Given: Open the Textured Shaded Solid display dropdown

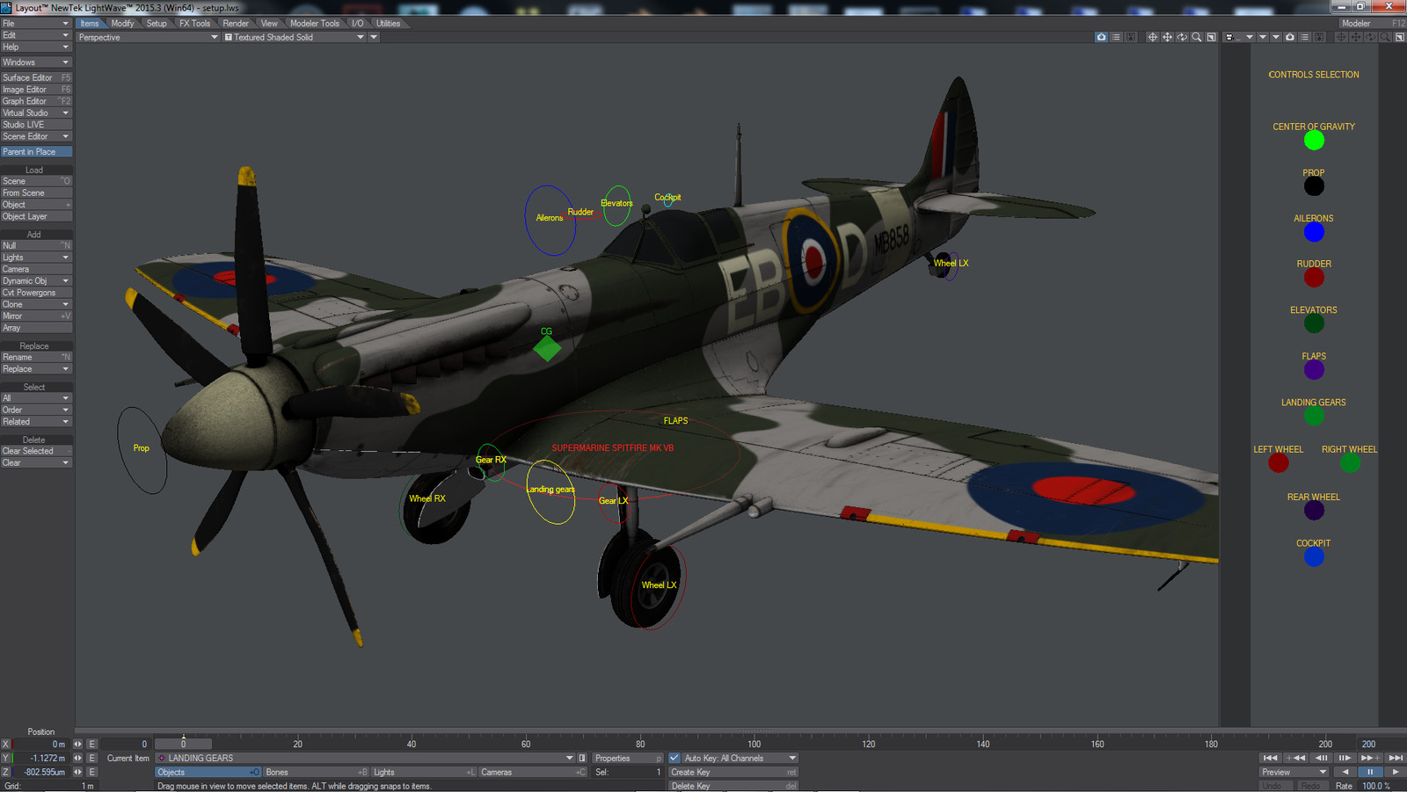Looking at the screenshot, I should (295, 37).
